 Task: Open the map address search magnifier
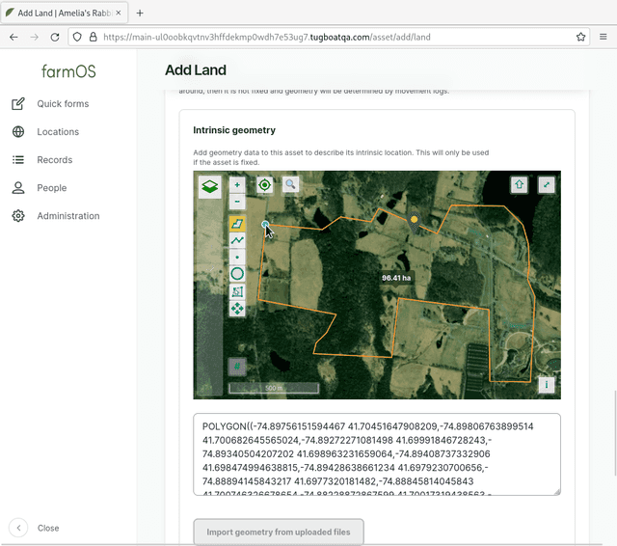coord(290,184)
